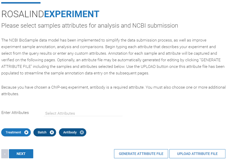Click the bold EXPERIMENT word in the title
The height and width of the screenshot is (160, 236).
[x=72, y=14]
